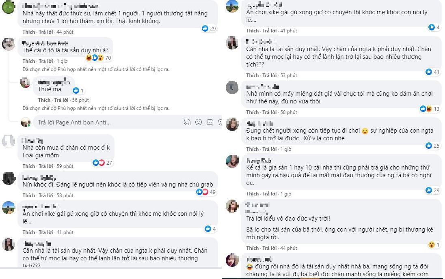View the 13 reactions on "Nhà mình có mấy miếng đất" comment
This screenshot has height=279, width=445.
pyautogui.click(x=430, y=109)
